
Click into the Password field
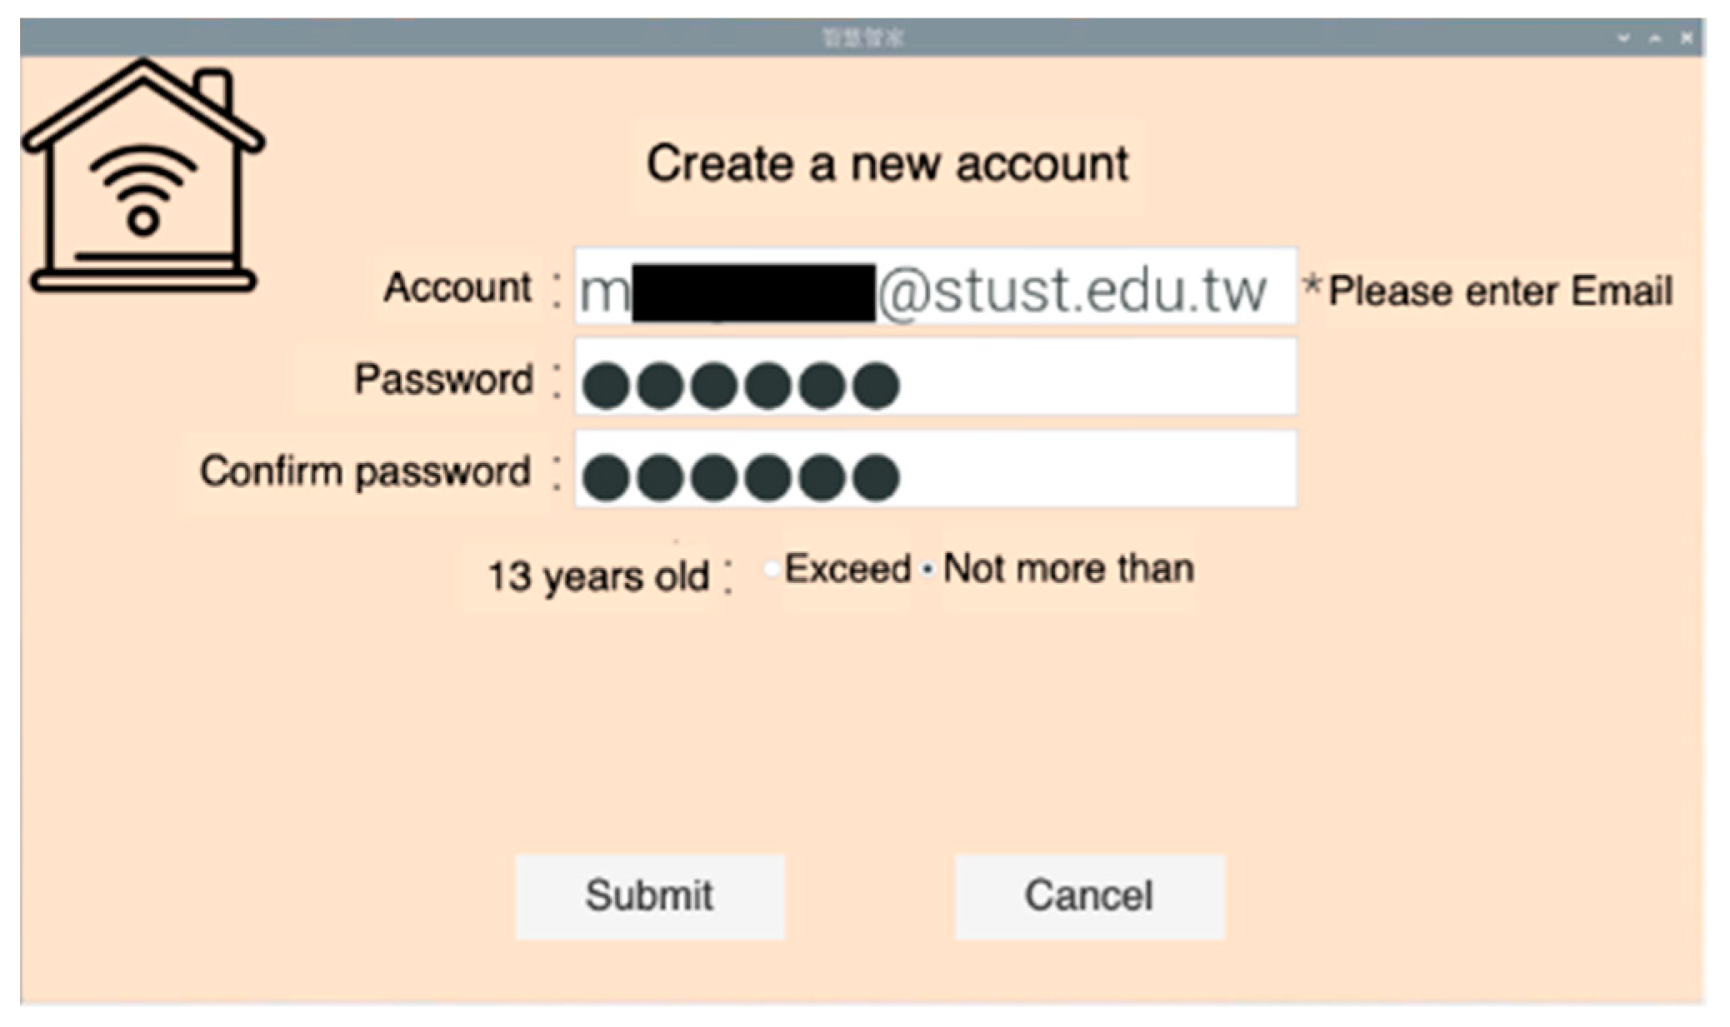coord(1083,377)
